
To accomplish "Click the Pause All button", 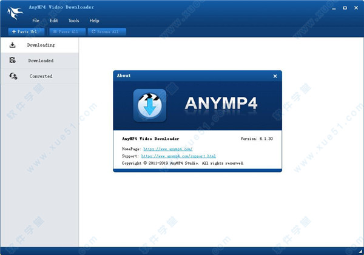I will click(x=67, y=31).
